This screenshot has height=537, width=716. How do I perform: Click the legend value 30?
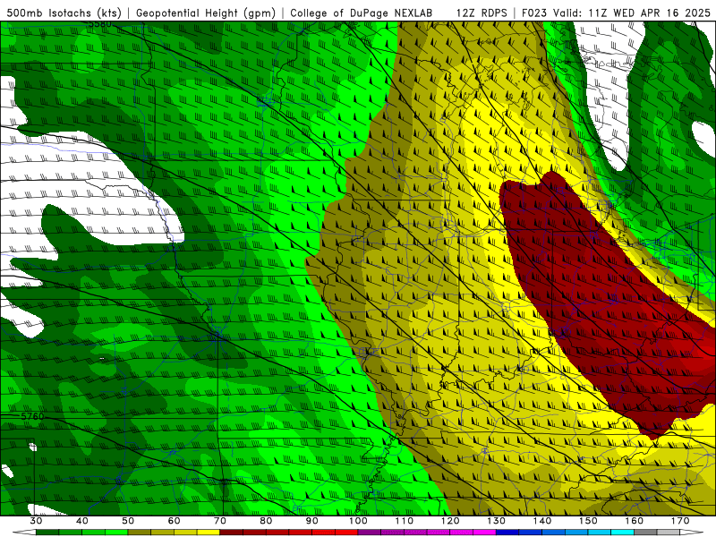coord(36,521)
